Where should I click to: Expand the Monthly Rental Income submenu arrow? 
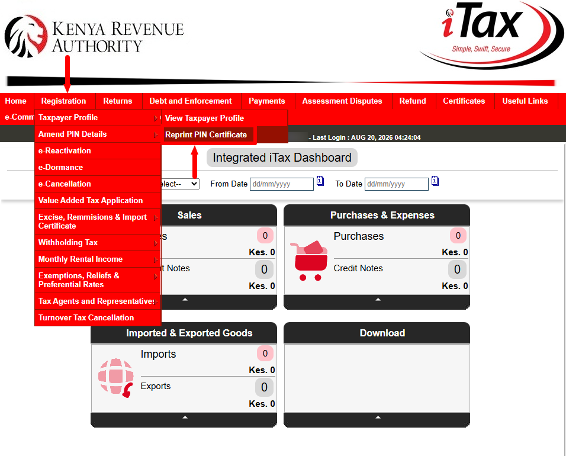click(x=156, y=260)
